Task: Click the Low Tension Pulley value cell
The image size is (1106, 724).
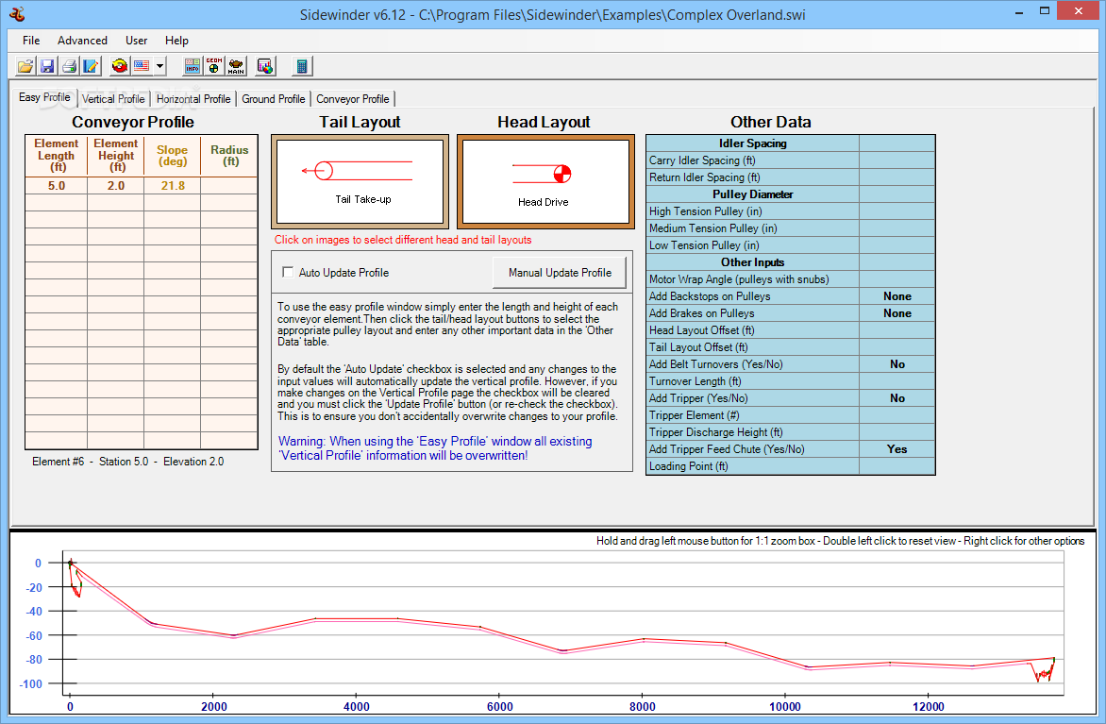Action: coord(897,244)
